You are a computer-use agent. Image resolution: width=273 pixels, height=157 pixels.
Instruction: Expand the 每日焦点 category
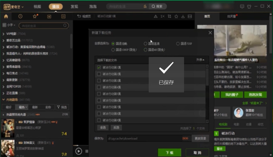tap(3, 73)
